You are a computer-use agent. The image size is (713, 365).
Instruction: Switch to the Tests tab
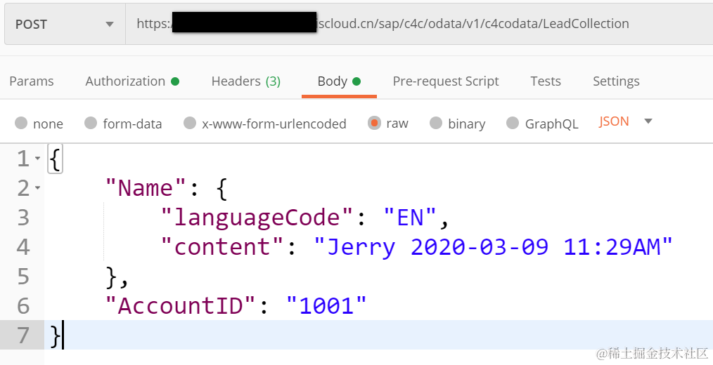(546, 81)
